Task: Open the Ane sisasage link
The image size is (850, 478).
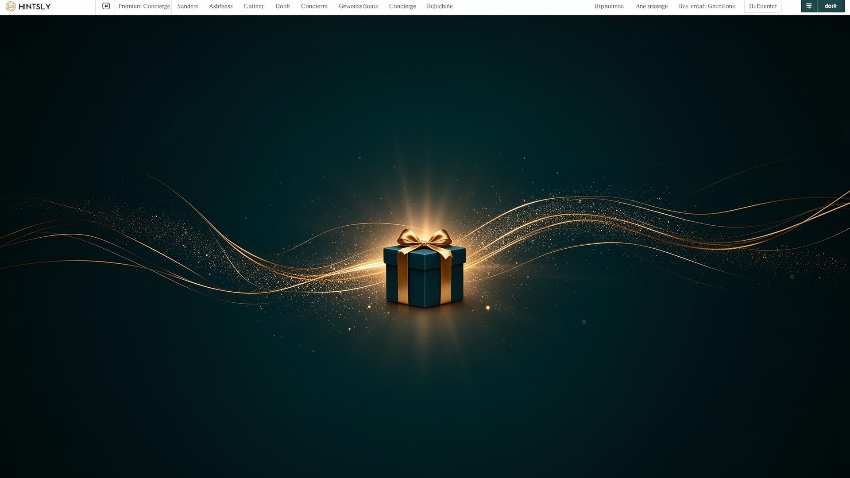Action: tap(651, 6)
